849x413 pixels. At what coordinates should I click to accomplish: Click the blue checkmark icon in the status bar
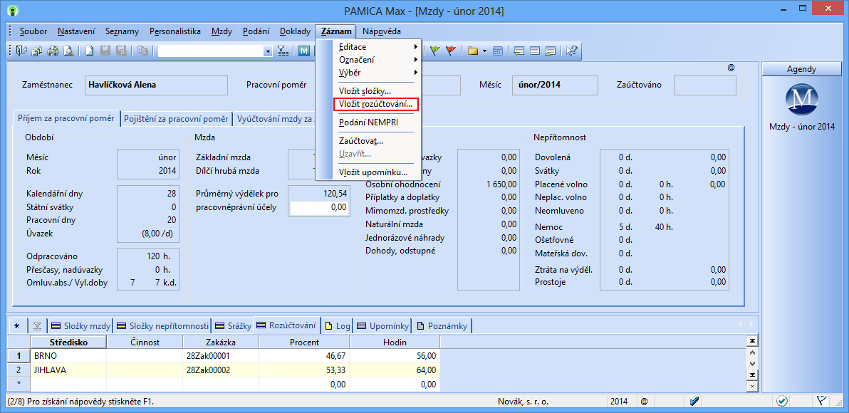[x=696, y=401]
